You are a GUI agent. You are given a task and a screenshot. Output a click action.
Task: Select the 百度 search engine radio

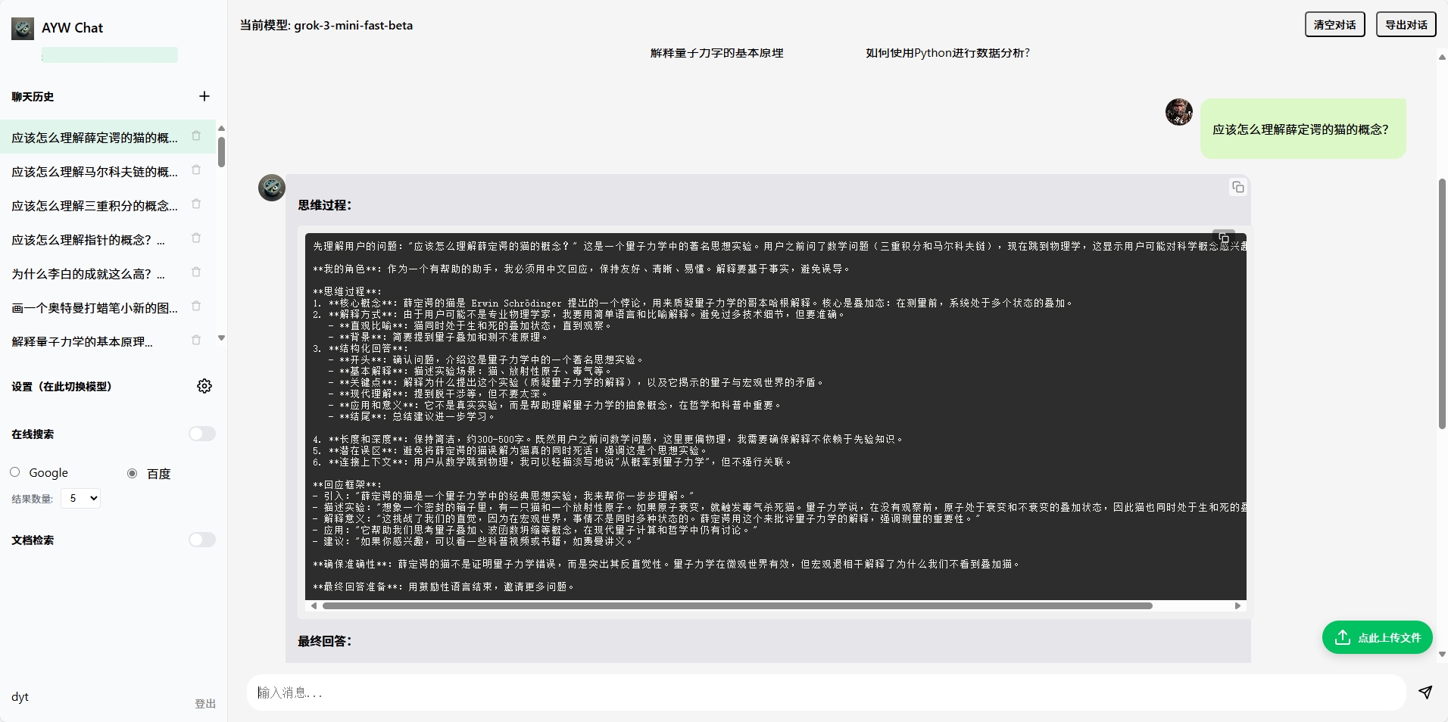133,473
